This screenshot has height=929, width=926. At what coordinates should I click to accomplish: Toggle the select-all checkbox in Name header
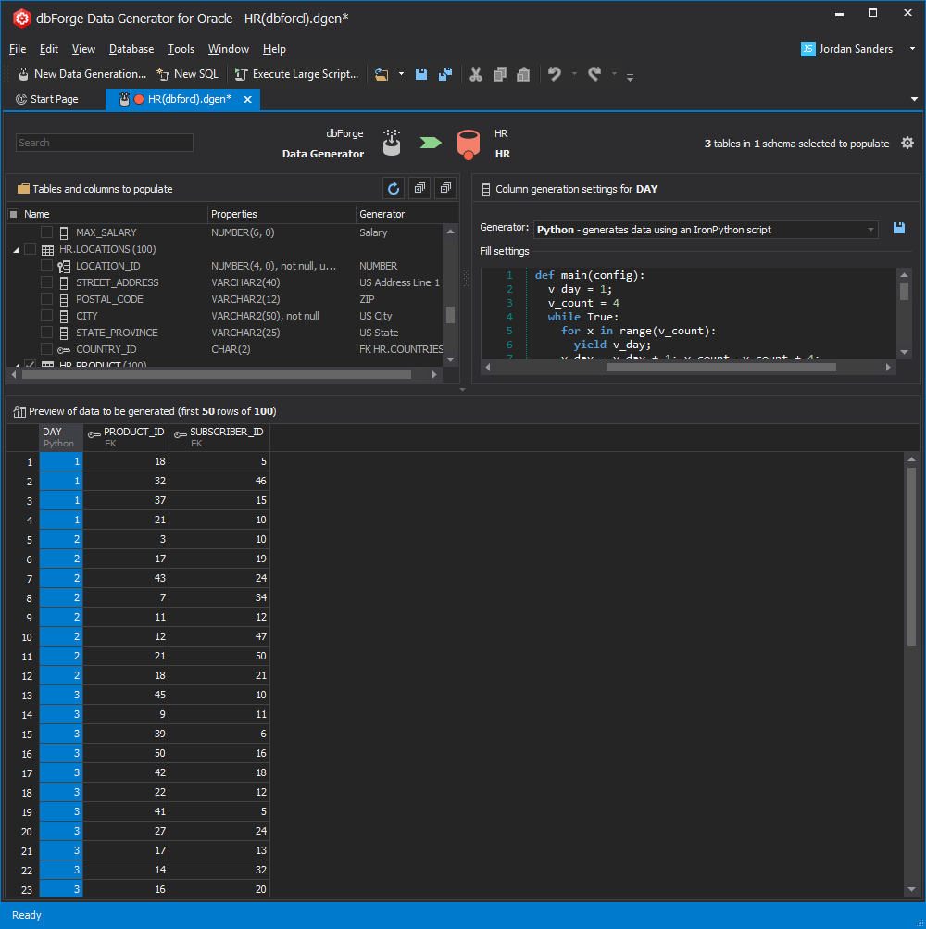14,214
